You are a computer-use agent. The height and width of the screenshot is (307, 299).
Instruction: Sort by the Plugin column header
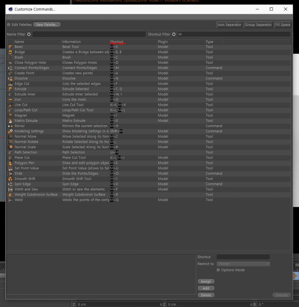(x=181, y=42)
